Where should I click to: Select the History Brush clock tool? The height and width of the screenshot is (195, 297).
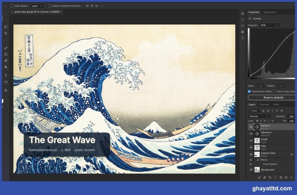tap(6, 54)
